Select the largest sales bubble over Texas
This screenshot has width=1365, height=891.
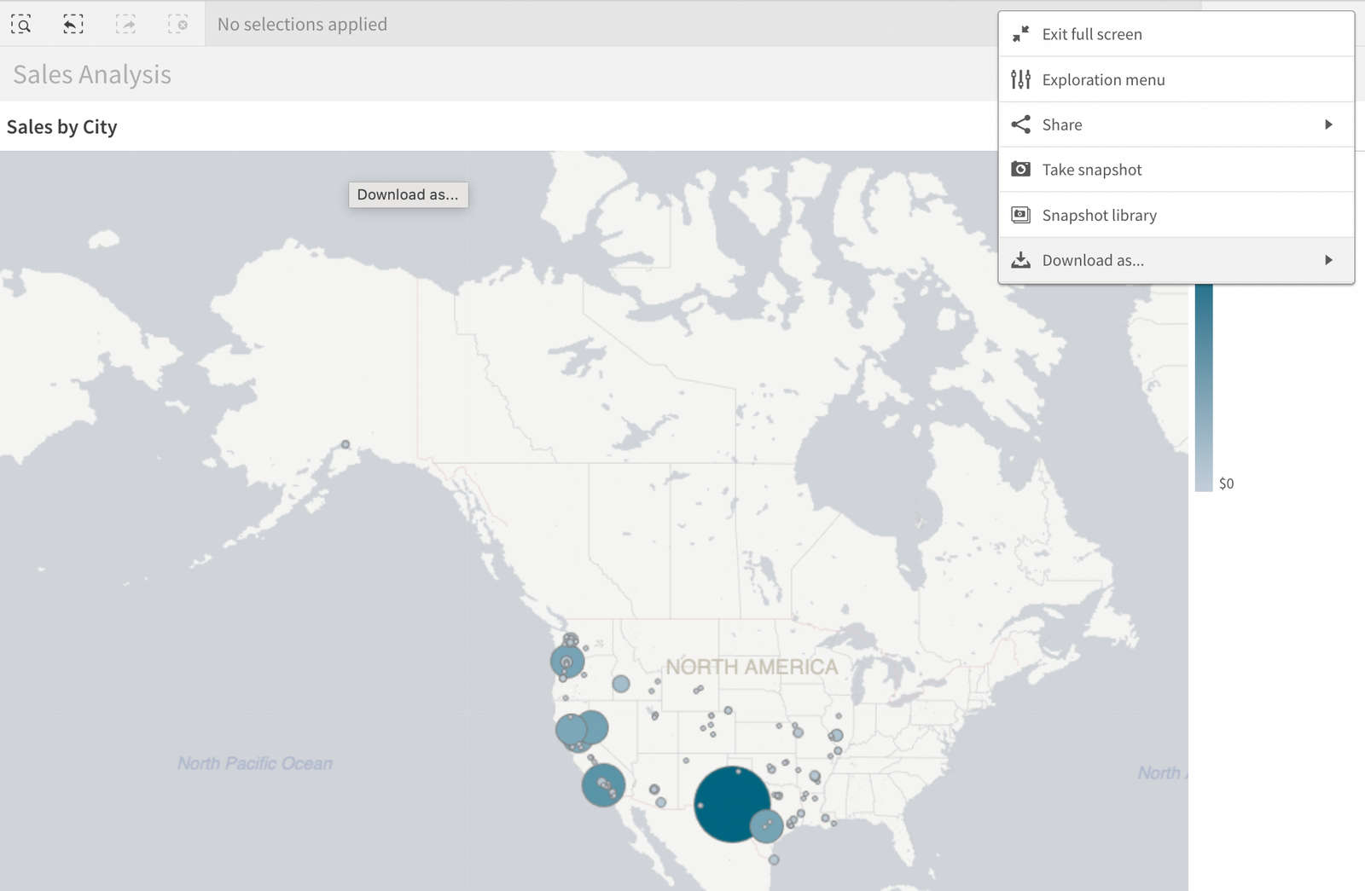tap(731, 802)
